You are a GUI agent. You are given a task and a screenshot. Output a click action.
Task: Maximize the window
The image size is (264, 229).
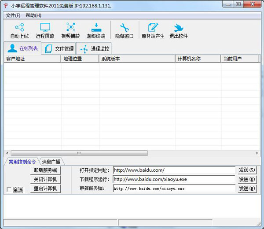[238, 4]
